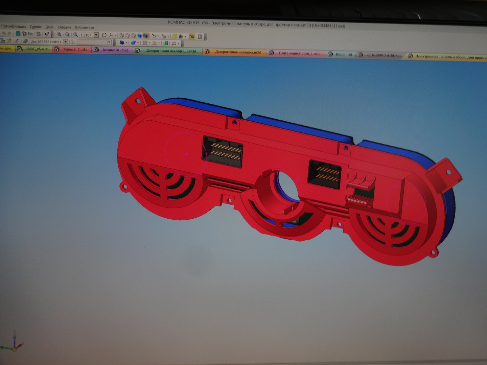487x365 pixels.
Task: Switch to the Электронная панель в сборе tab
Action: click(447, 57)
